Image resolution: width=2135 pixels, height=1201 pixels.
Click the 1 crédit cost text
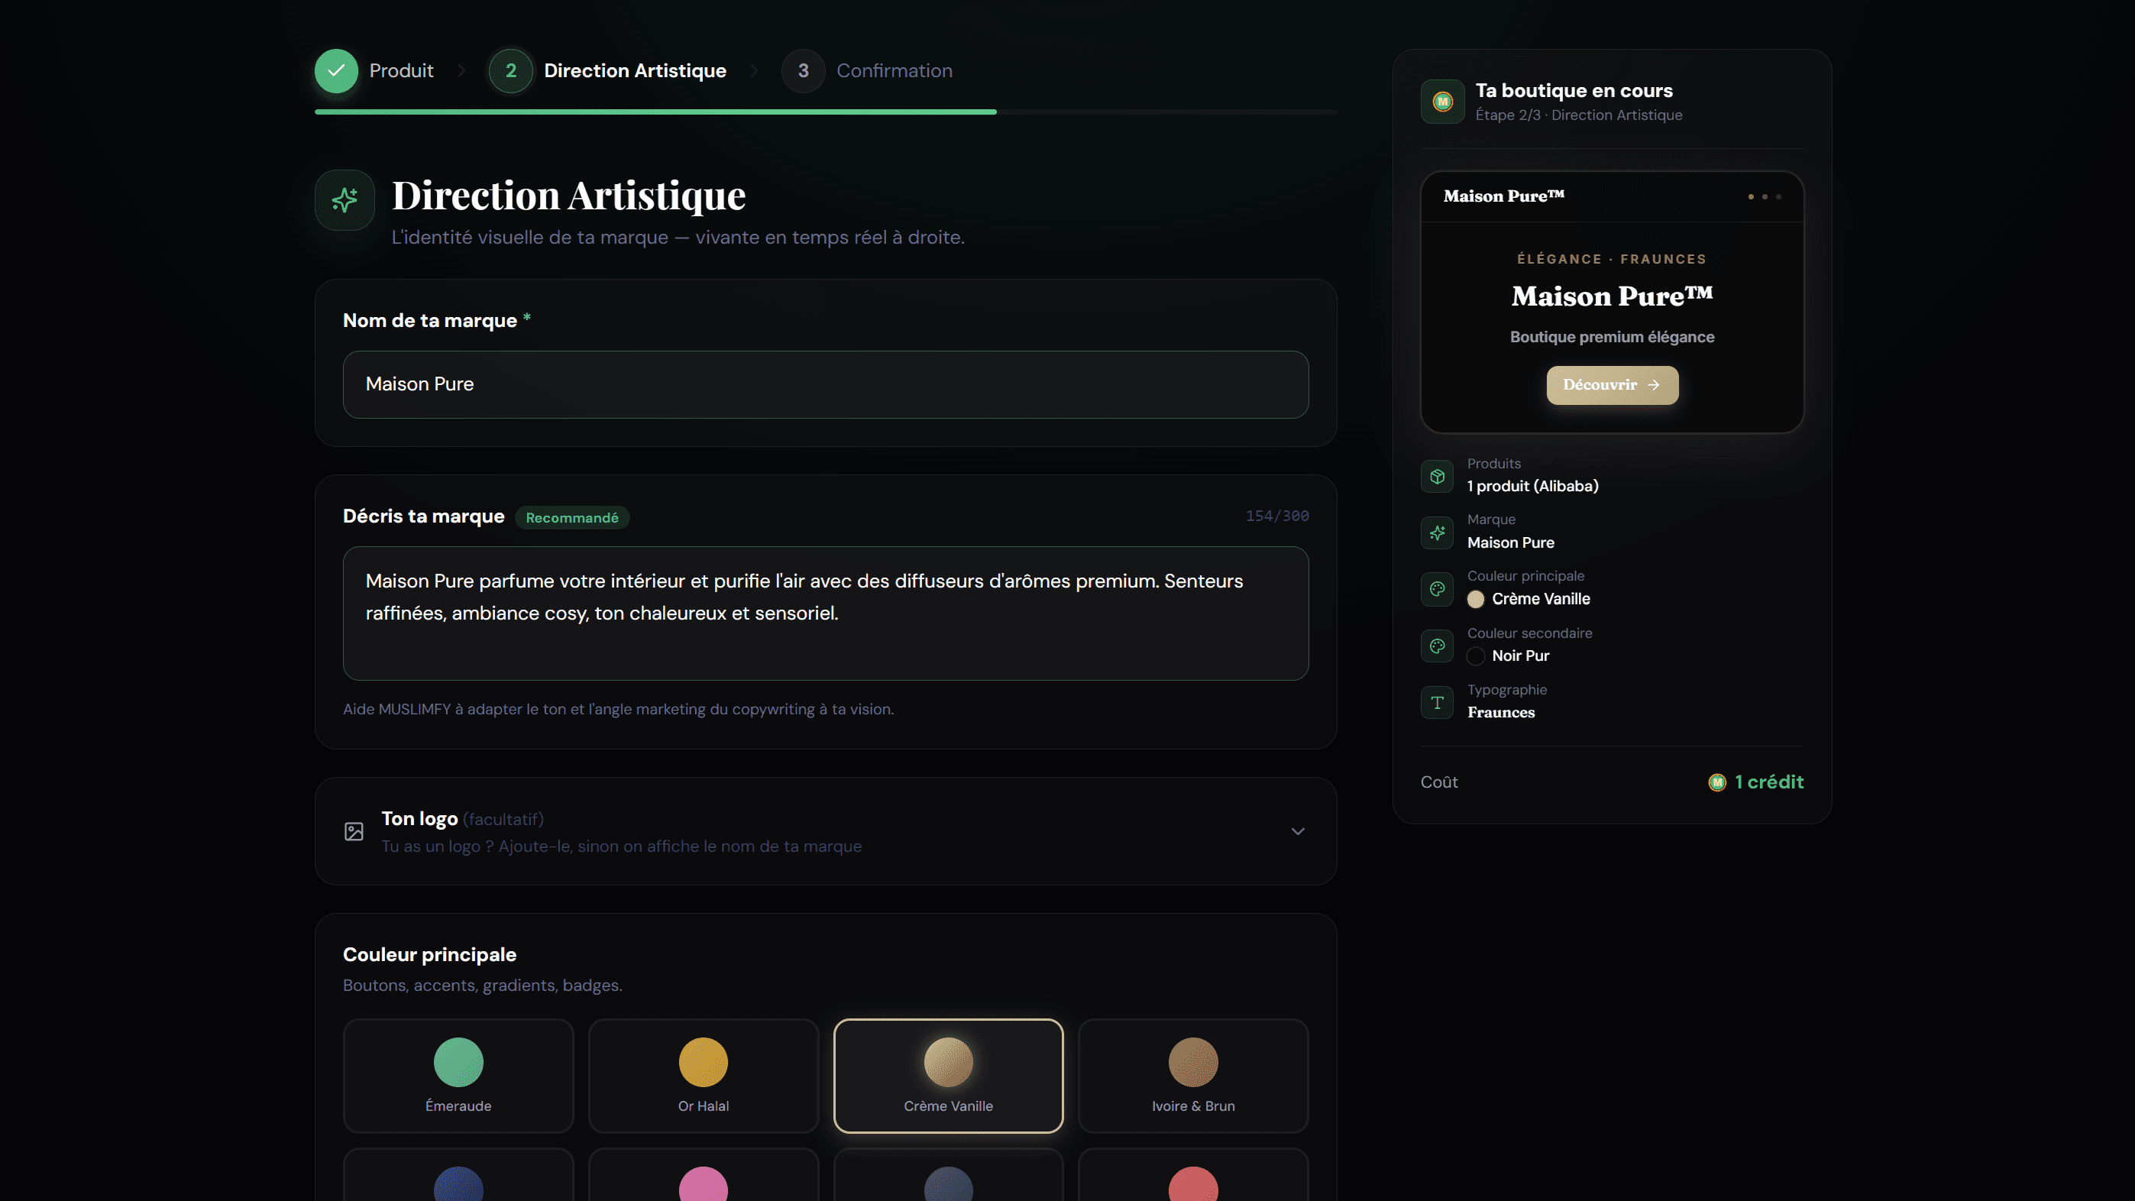[1768, 782]
